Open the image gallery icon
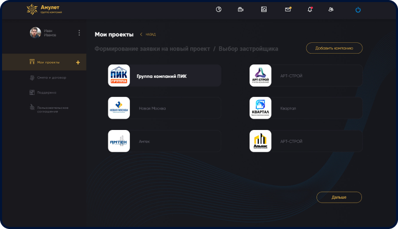 tap(264, 9)
